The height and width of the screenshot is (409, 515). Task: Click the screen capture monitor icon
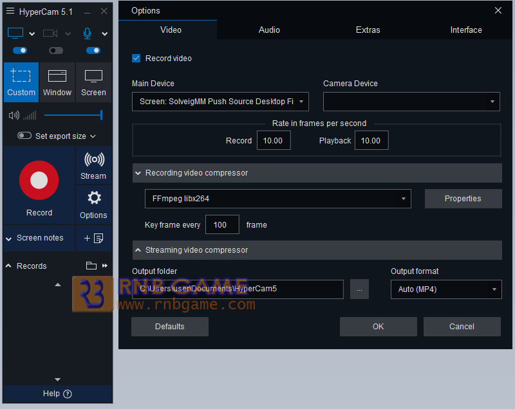pos(15,33)
